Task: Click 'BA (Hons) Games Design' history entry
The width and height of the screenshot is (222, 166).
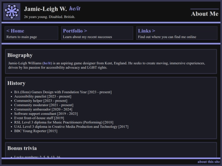Action: (x=63, y=92)
